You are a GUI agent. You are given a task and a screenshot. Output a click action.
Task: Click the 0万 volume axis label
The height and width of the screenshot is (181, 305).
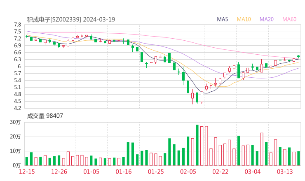click(x=17, y=165)
